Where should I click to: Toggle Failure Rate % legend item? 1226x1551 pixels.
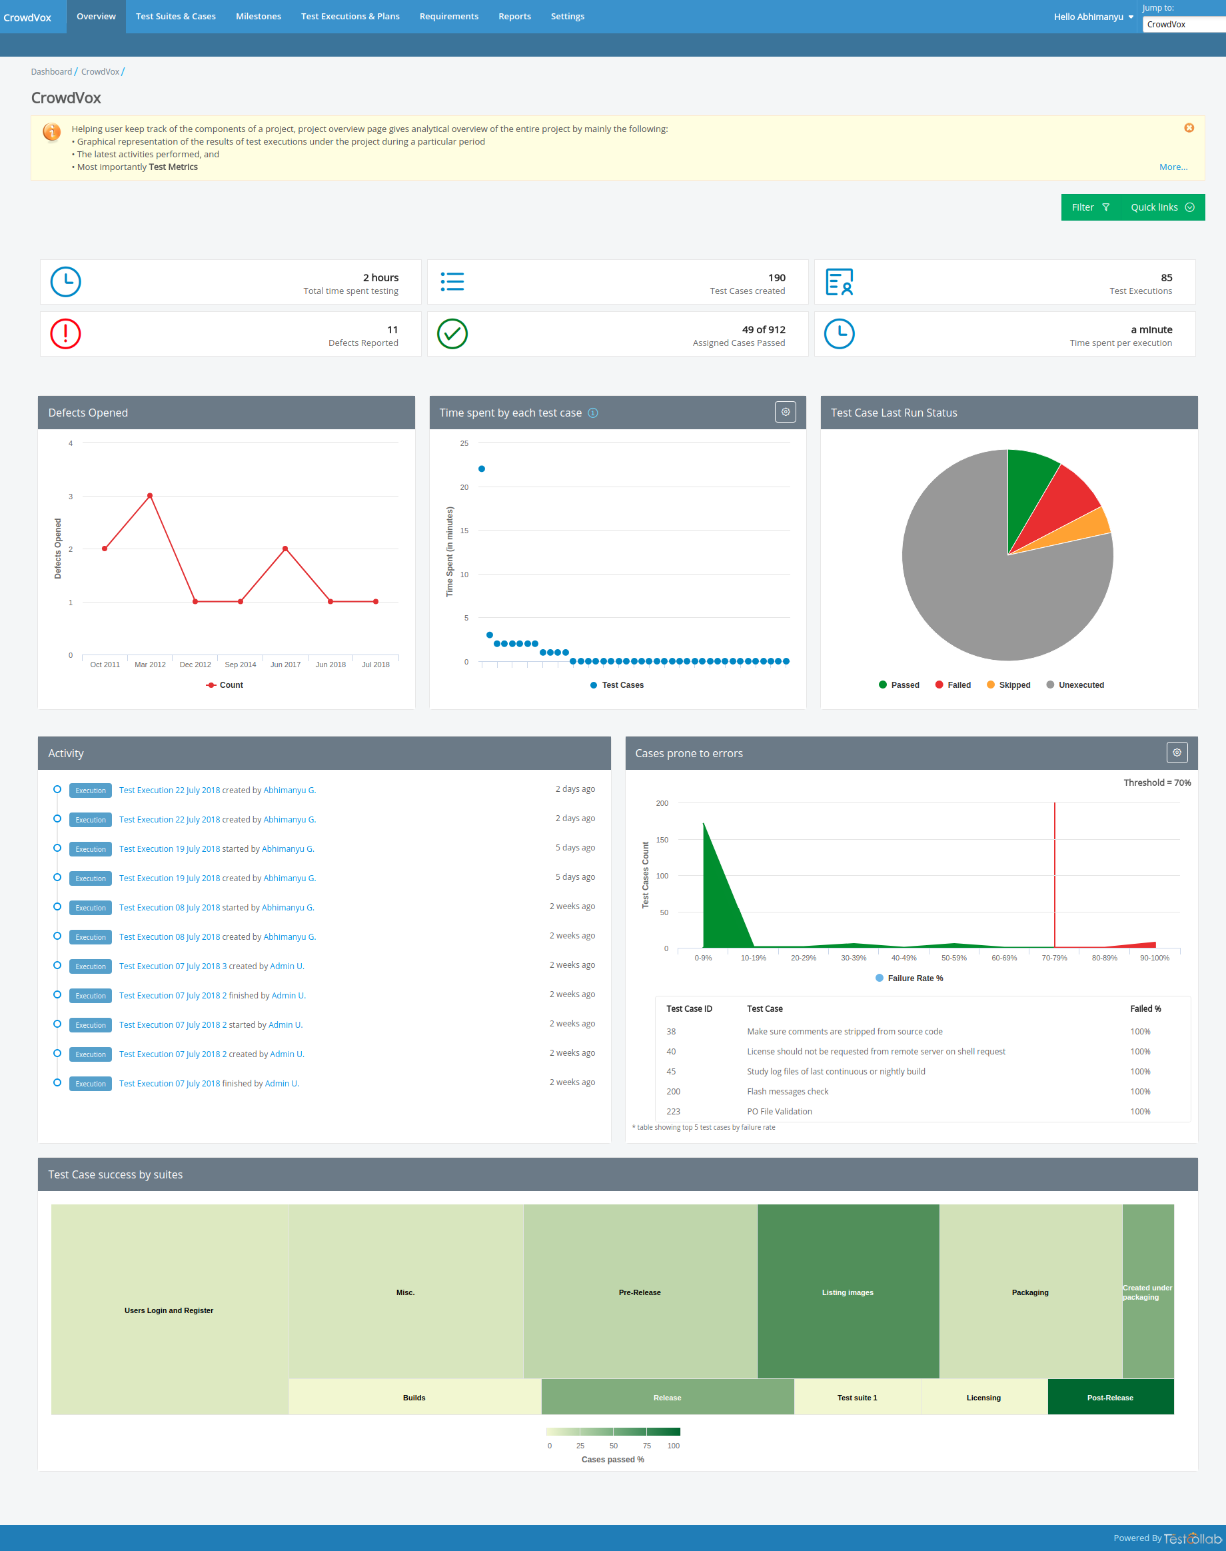(x=909, y=978)
